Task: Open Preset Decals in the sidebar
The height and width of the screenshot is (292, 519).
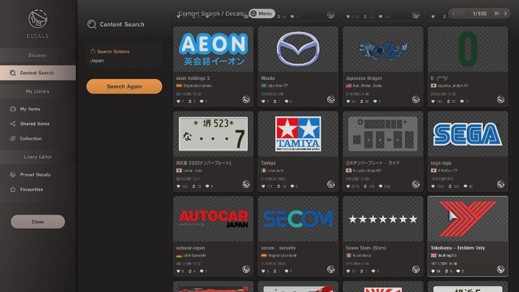Action: (x=38, y=175)
